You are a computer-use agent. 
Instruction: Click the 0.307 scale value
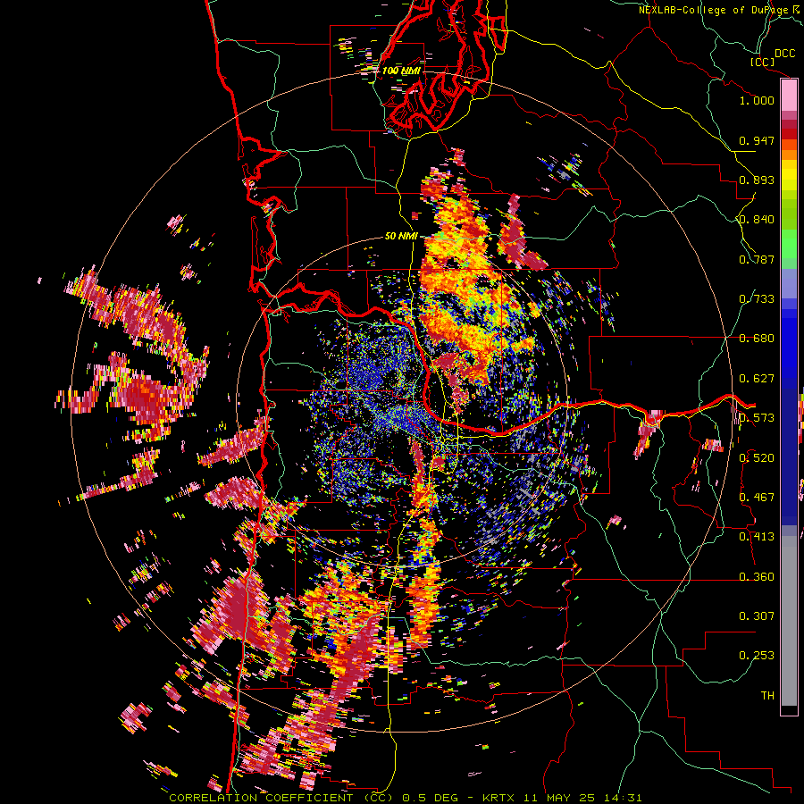coord(757,616)
